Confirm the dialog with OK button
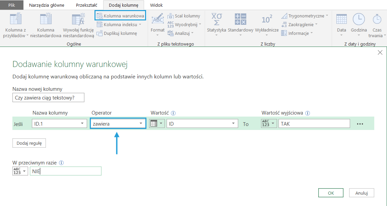The height and width of the screenshot is (206, 387). coord(331,193)
